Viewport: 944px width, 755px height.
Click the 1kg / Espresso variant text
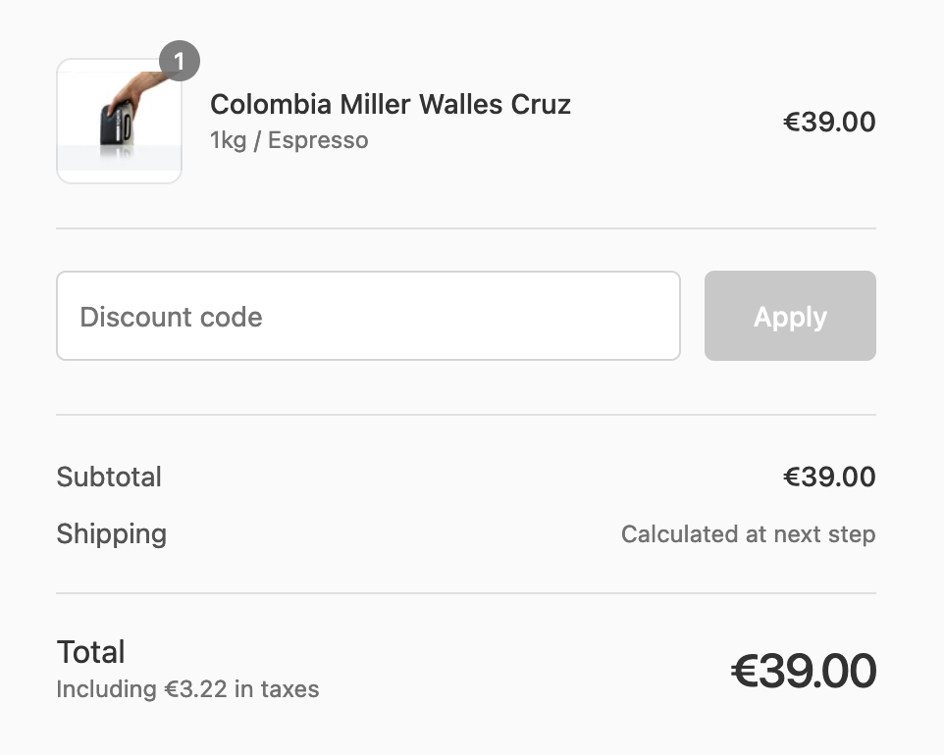click(x=289, y=140)
